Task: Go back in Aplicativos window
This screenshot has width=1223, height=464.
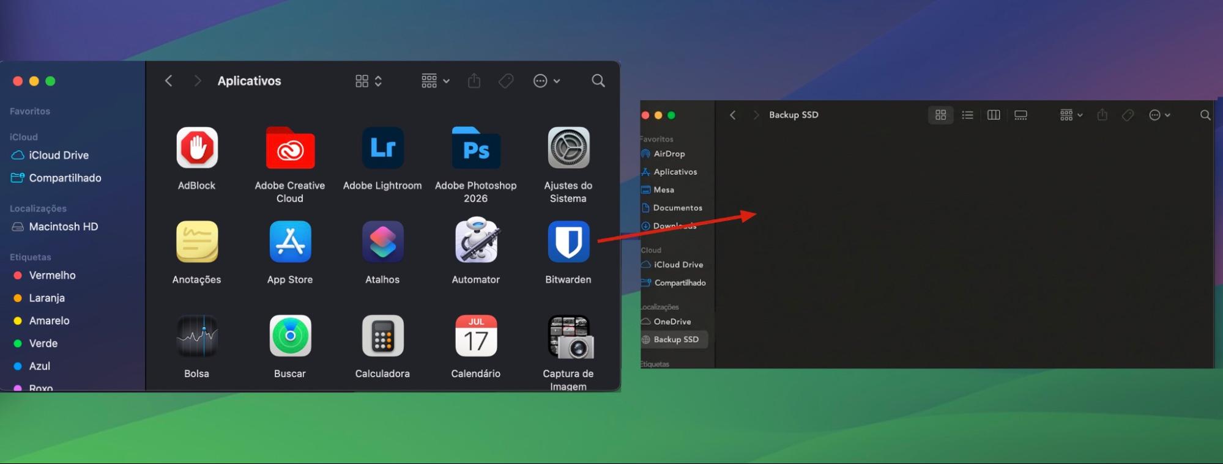Action: [168, 81]
